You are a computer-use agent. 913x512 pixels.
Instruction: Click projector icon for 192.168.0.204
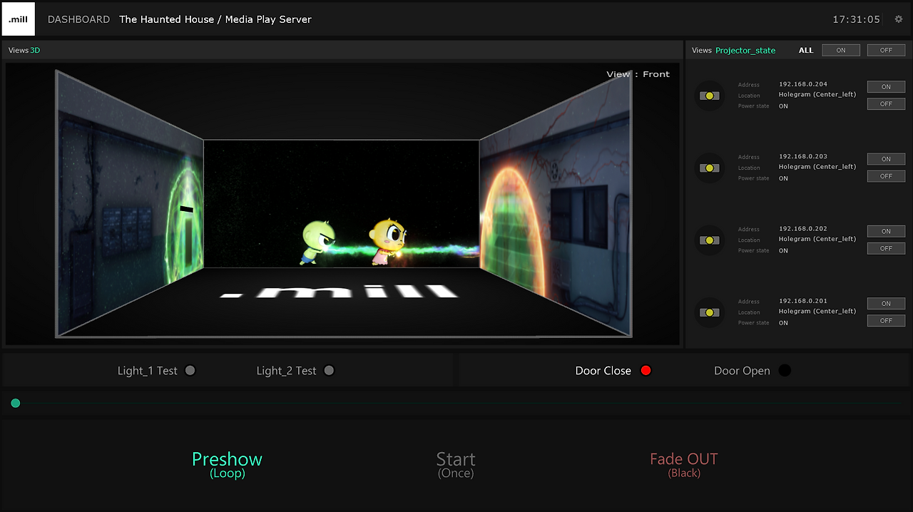pos(709,96)
